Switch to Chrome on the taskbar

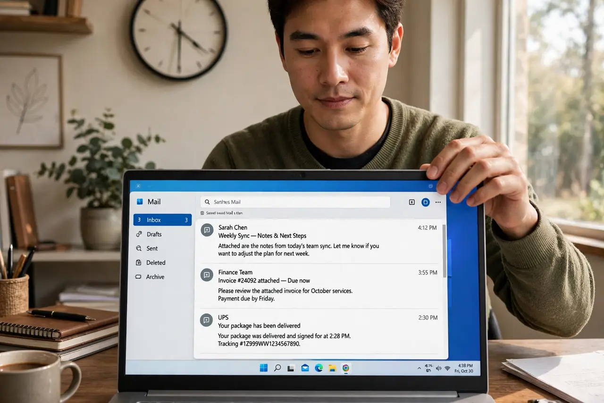click(346, 368)
